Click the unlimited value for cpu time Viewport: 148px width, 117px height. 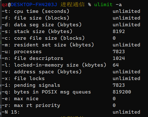click(126, 11)
